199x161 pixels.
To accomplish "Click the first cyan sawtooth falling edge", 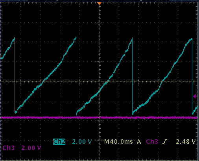I will coord(15,75).
